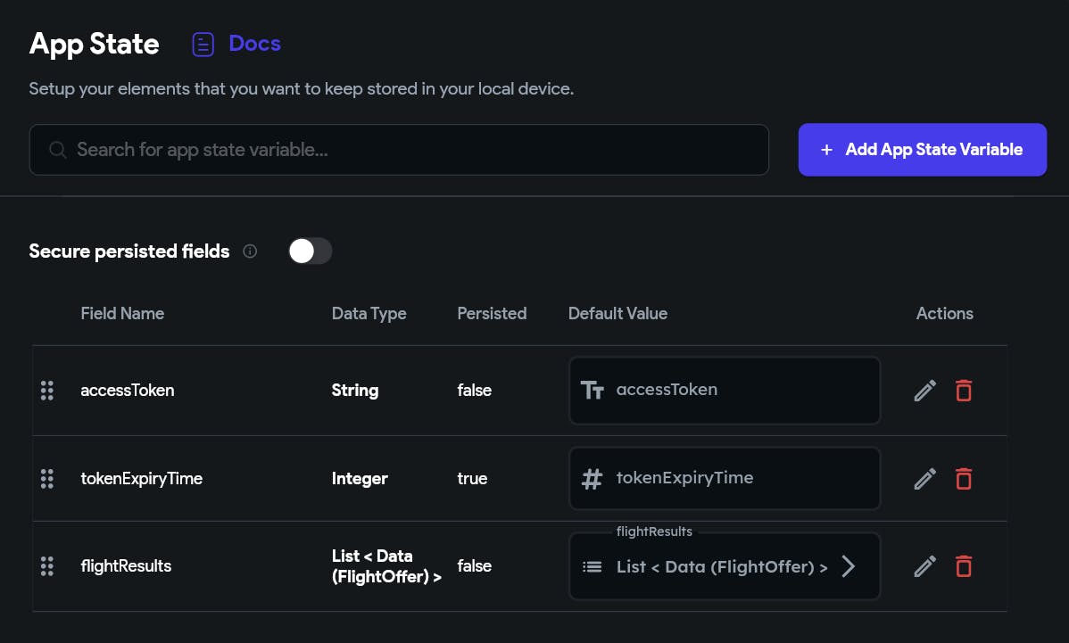
Task: Click the pencil edit icon for accessToken
Action: point(925,391)
